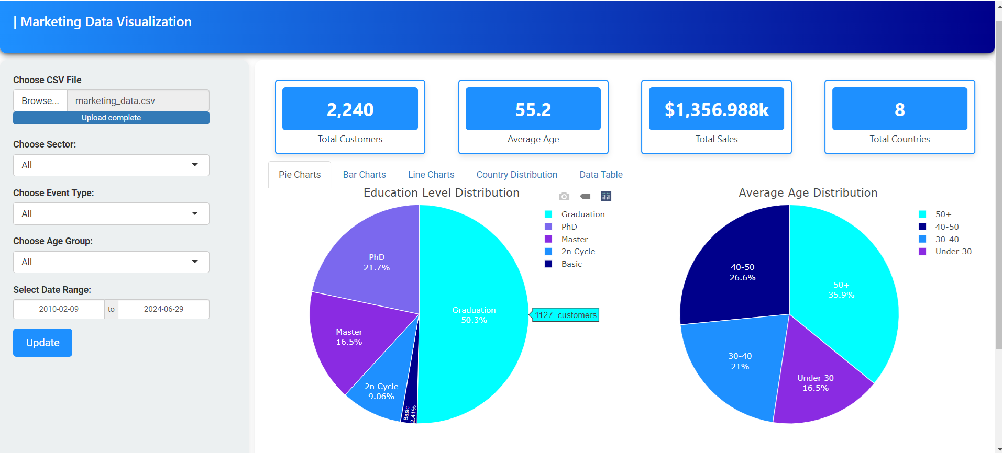Download plot as PNG camera icon
Viewport: 1002px width, 453px height.
click(564, 196)
